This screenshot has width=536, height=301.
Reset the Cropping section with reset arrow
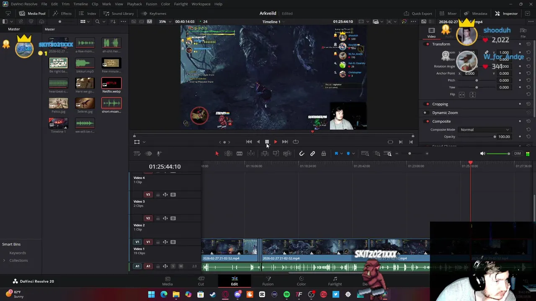tap(528, 104)
